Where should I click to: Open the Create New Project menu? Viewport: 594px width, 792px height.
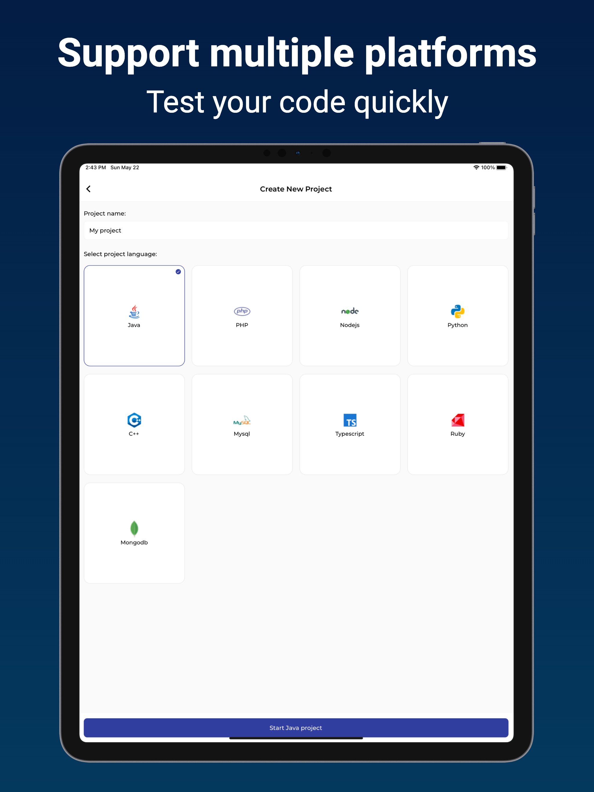pyautogui.click(x=296, y=189)
